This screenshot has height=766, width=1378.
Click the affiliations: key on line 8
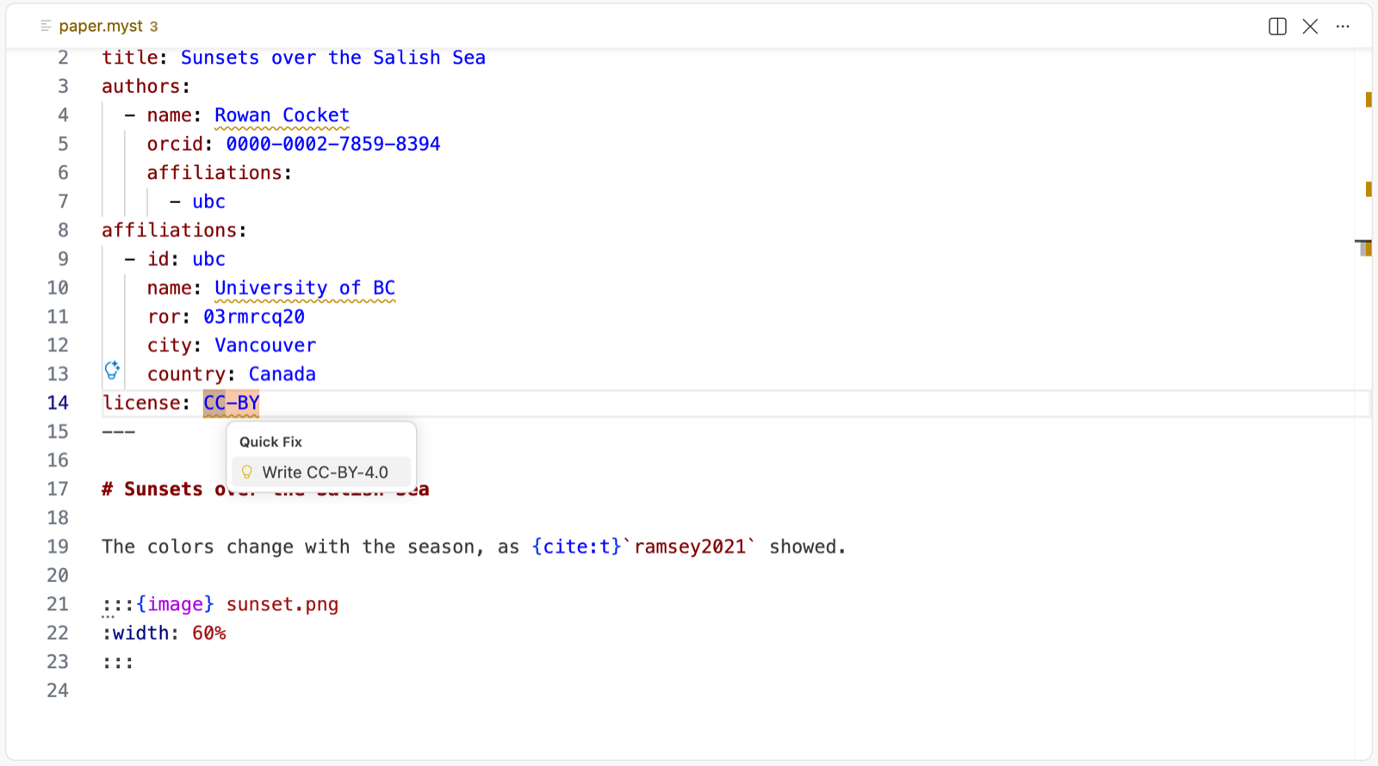[174, 231]
